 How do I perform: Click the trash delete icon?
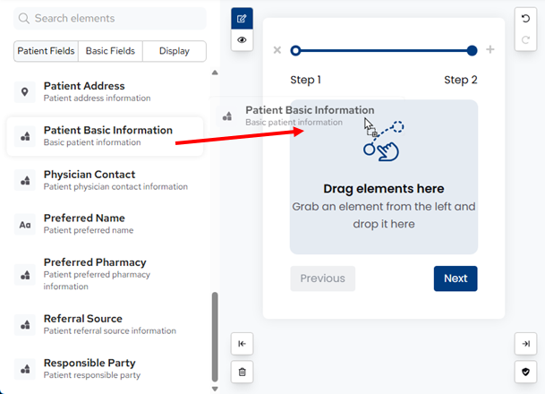click(x=242, y=371)
